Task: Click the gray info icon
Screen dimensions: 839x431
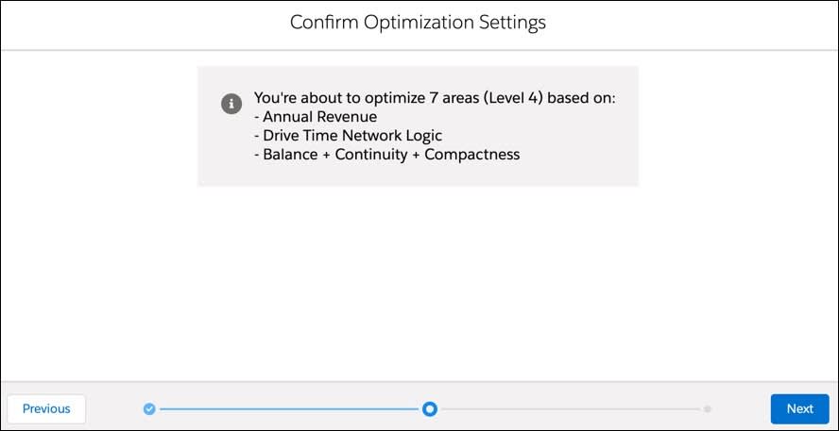Action: tap(231, 103)
